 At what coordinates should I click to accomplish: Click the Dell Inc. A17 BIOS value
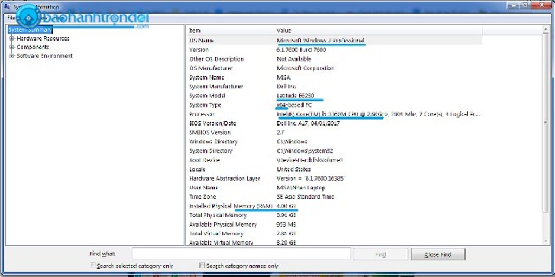click(308, 123)
